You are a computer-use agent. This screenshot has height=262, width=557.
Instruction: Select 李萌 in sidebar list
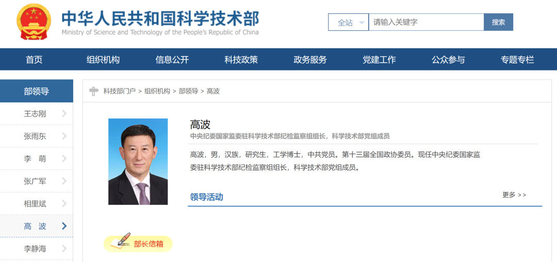pos(36,159)
